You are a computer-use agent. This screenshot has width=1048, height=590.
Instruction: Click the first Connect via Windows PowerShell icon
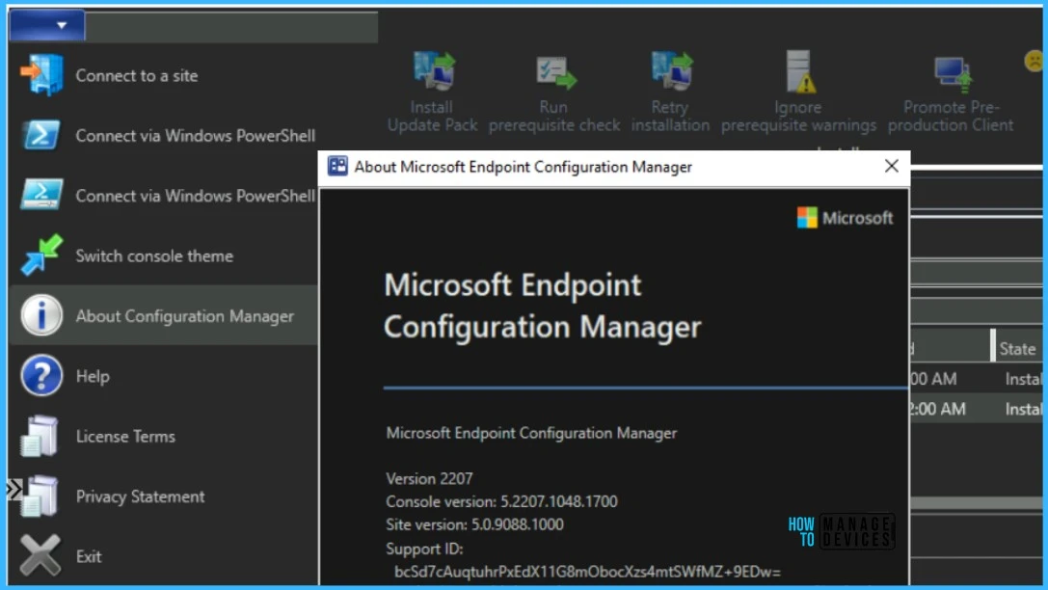[x=41, y=135]
